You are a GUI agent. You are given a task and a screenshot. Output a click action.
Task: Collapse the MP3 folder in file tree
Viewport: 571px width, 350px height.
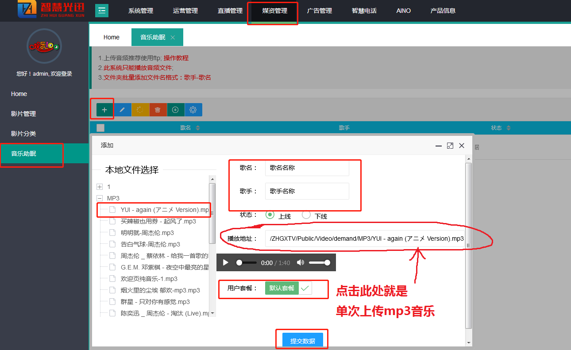pos(100,198)
